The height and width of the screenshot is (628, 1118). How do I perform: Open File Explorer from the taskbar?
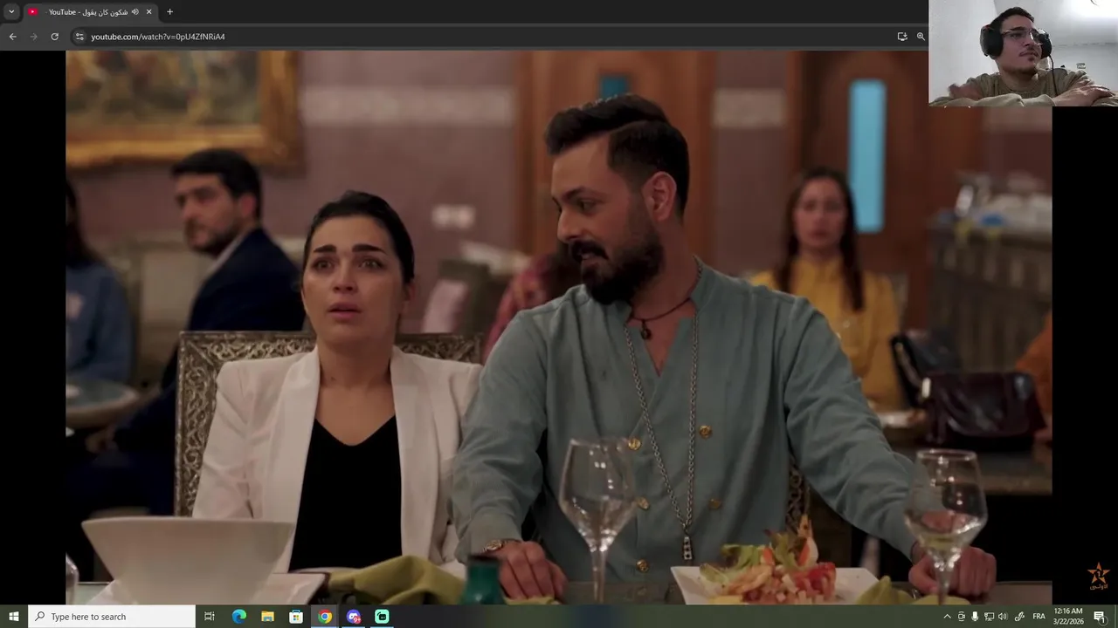268,617
